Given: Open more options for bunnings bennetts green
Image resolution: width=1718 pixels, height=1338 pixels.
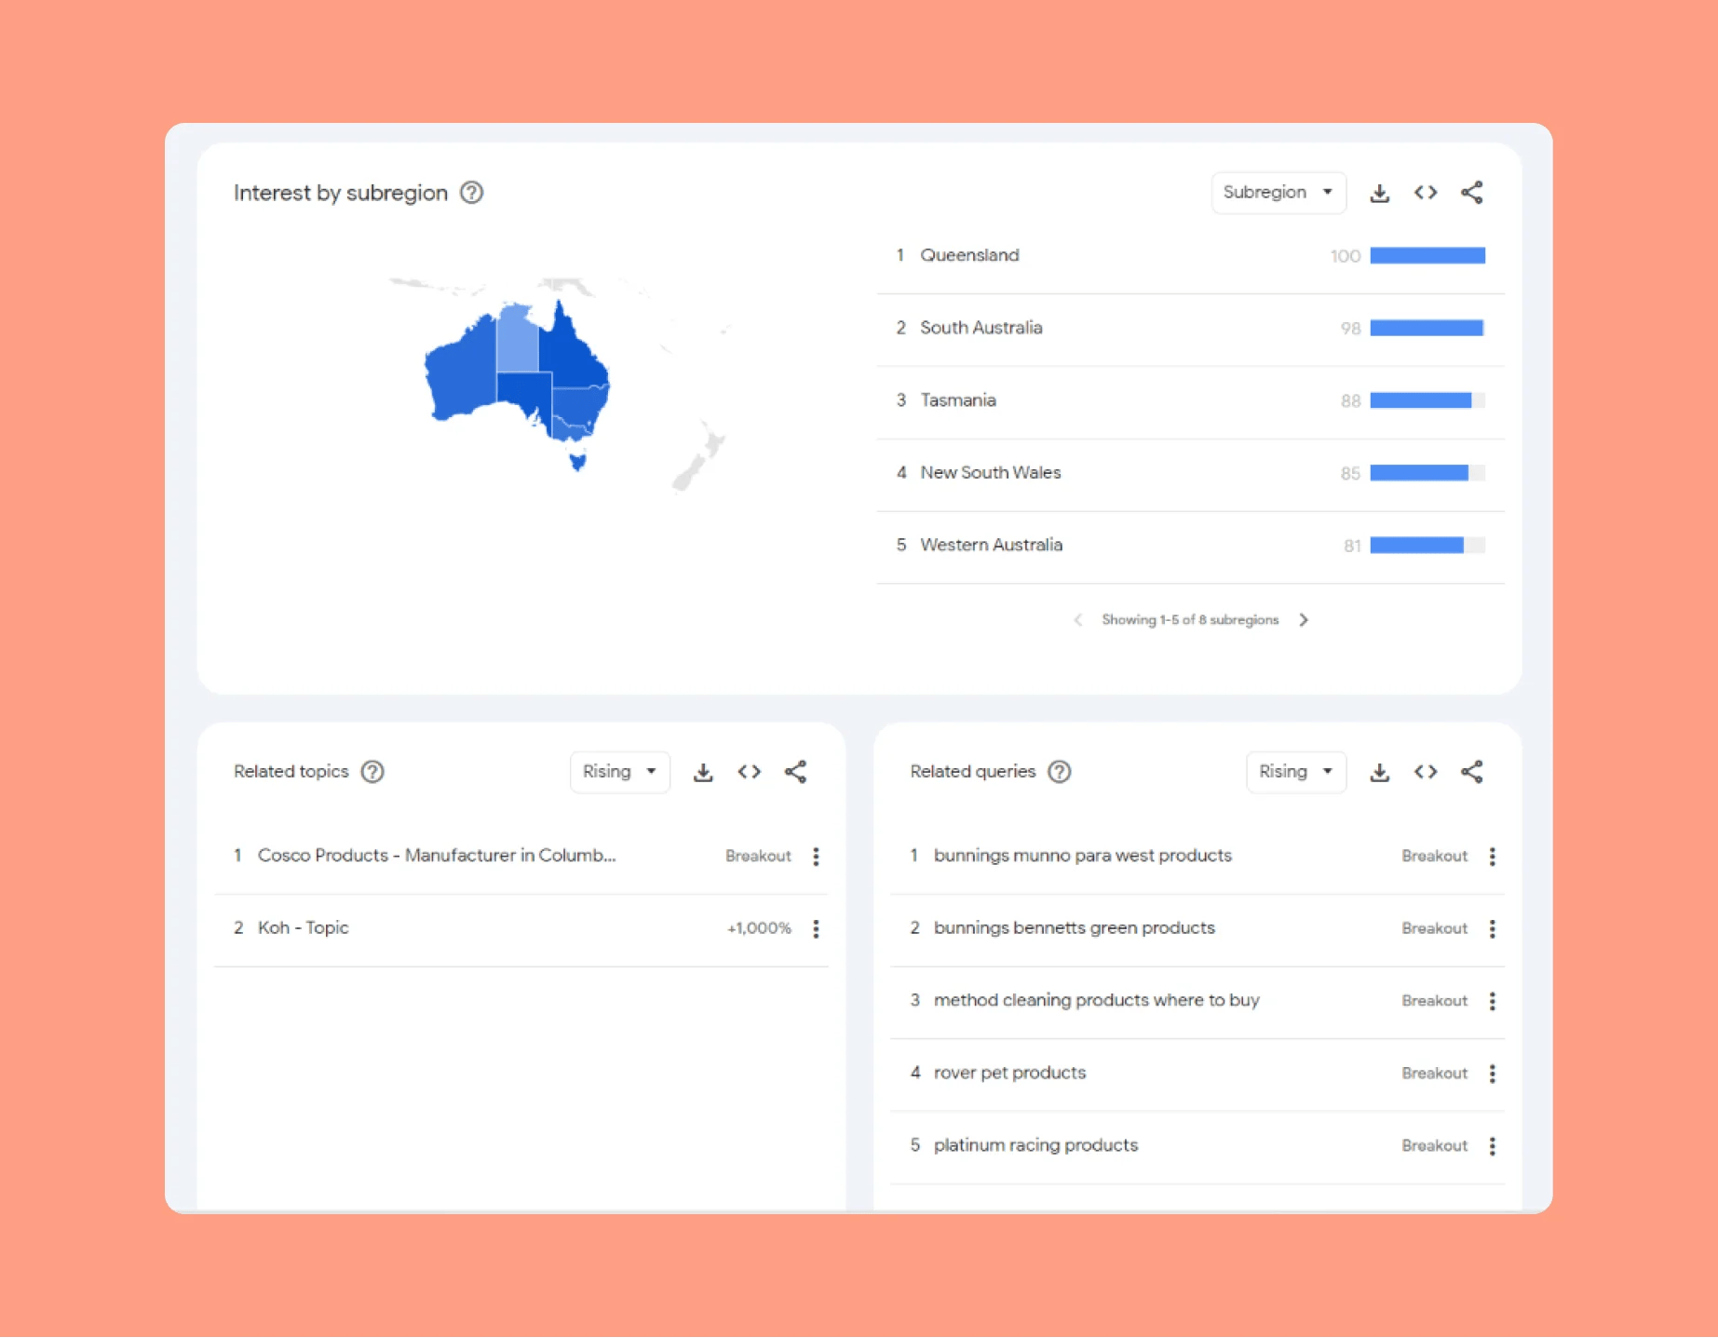Looking at the screenshot, I should [x=1493, y=929].
